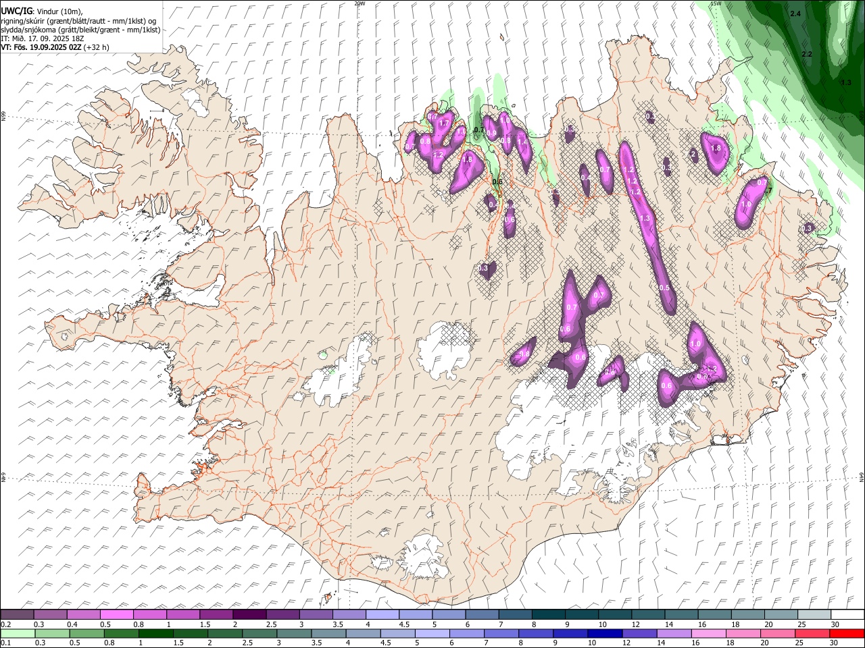This screenshot has height=648, width=865.
Task: Pick the darkest green 1–1.5 lower legend swatch
Action: pyautogui.click(x=156, y=633)
